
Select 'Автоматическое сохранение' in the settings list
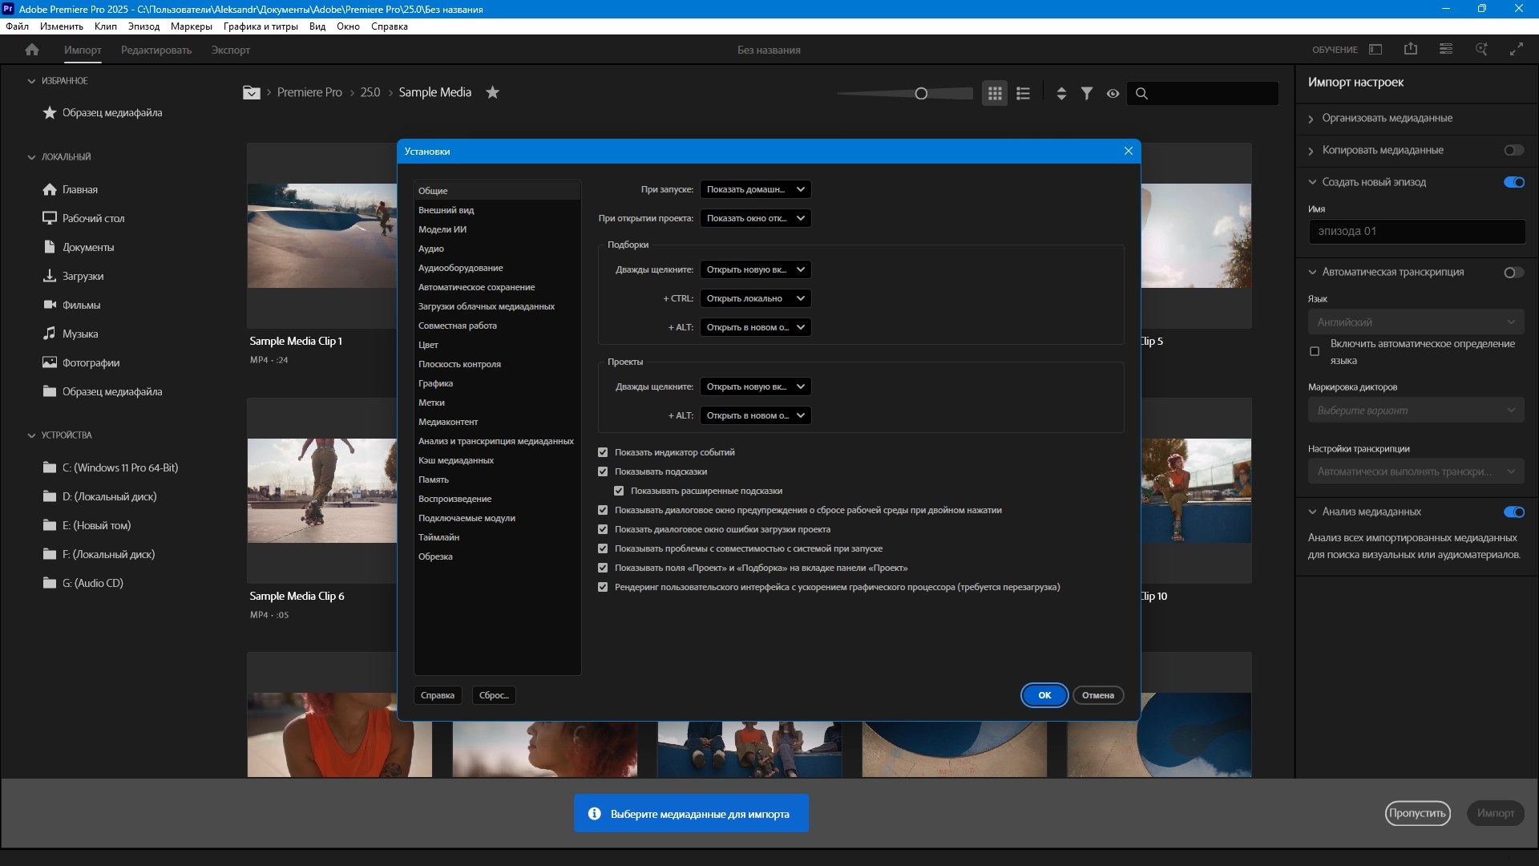pos(476,287)
